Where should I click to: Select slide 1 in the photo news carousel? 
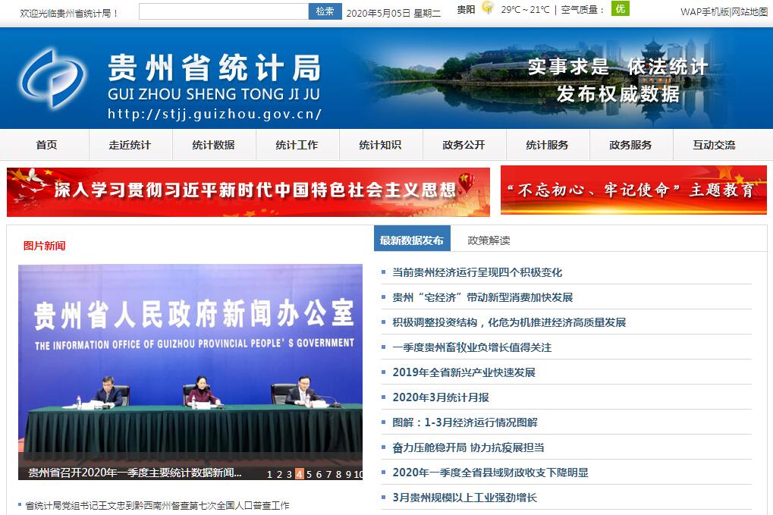pos(269,474)
